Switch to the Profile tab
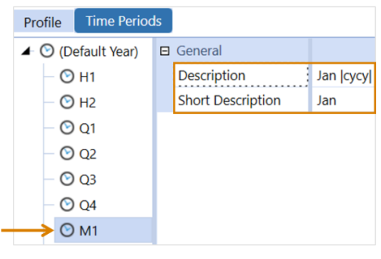 click(x=43, y=22)
